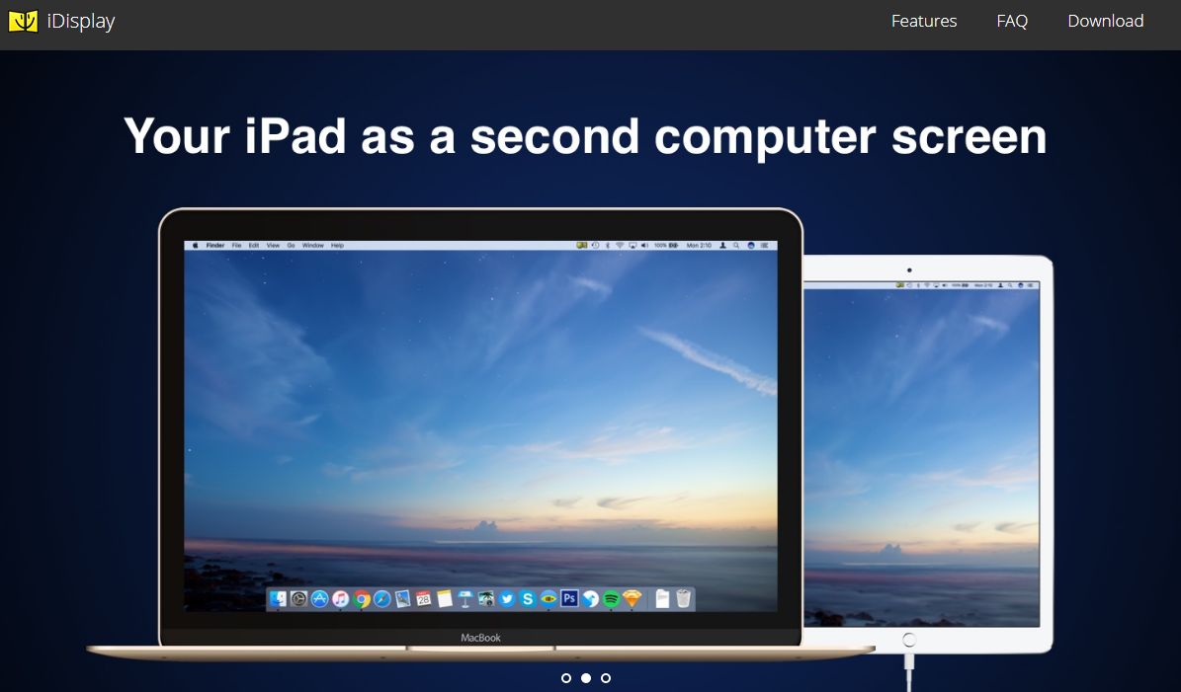Viewport: 1181px width, 692px height.
Task: Open the Features section link
Action: (924, 21)
